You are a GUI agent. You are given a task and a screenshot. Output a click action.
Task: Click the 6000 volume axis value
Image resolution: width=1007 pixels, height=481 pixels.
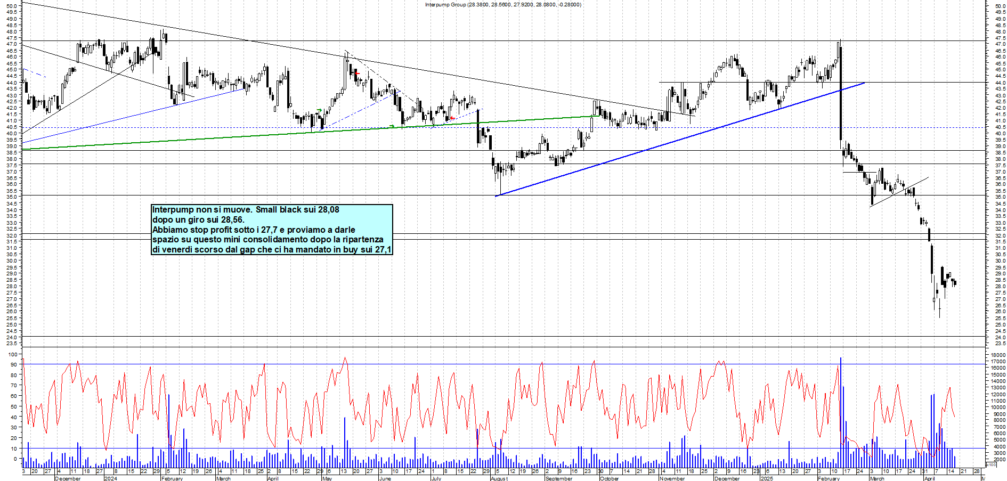[x=1000, y=434]
